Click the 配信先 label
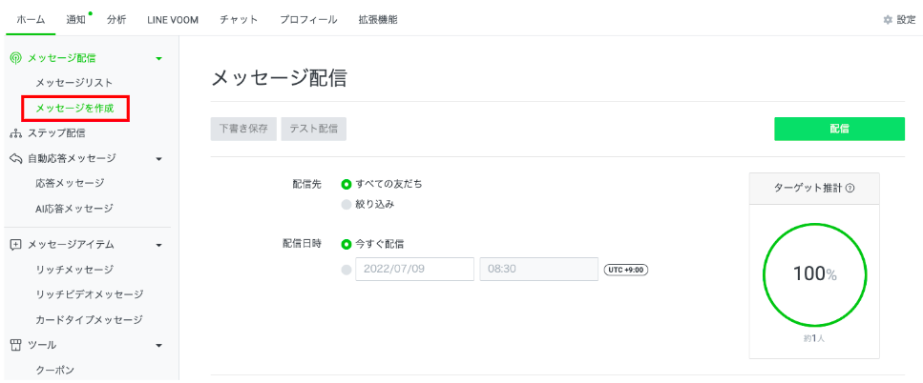 click(x=306, y=184)
